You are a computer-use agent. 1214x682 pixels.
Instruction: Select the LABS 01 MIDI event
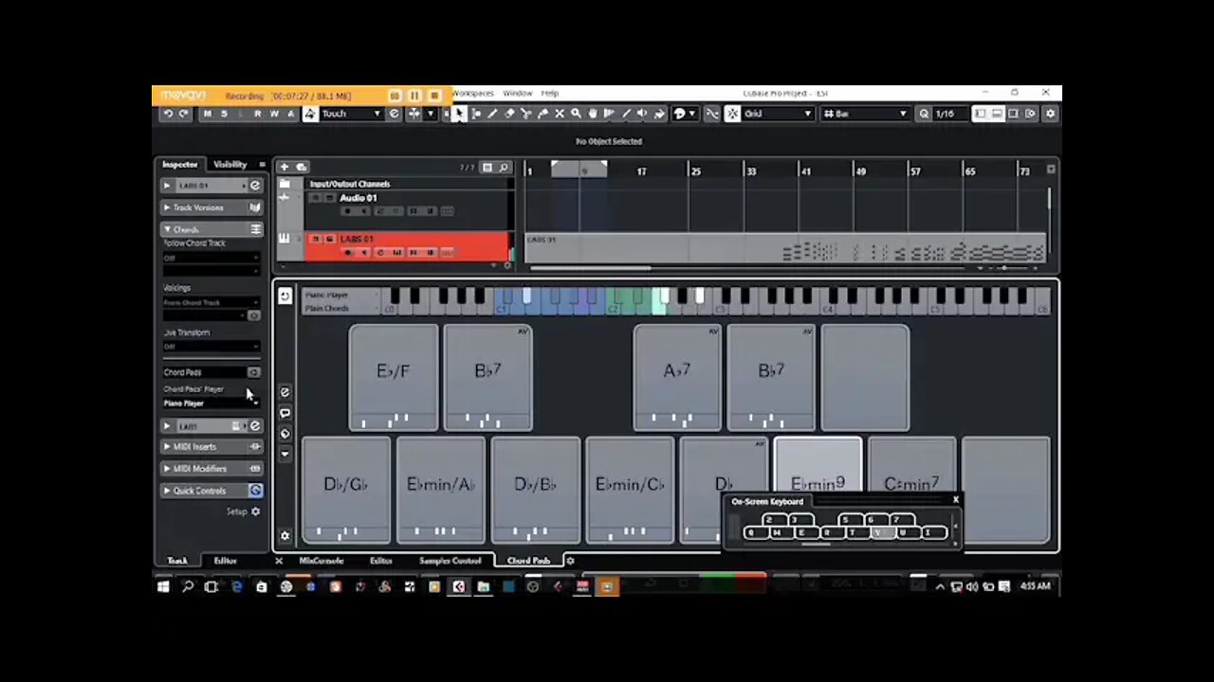click(785, 249)
